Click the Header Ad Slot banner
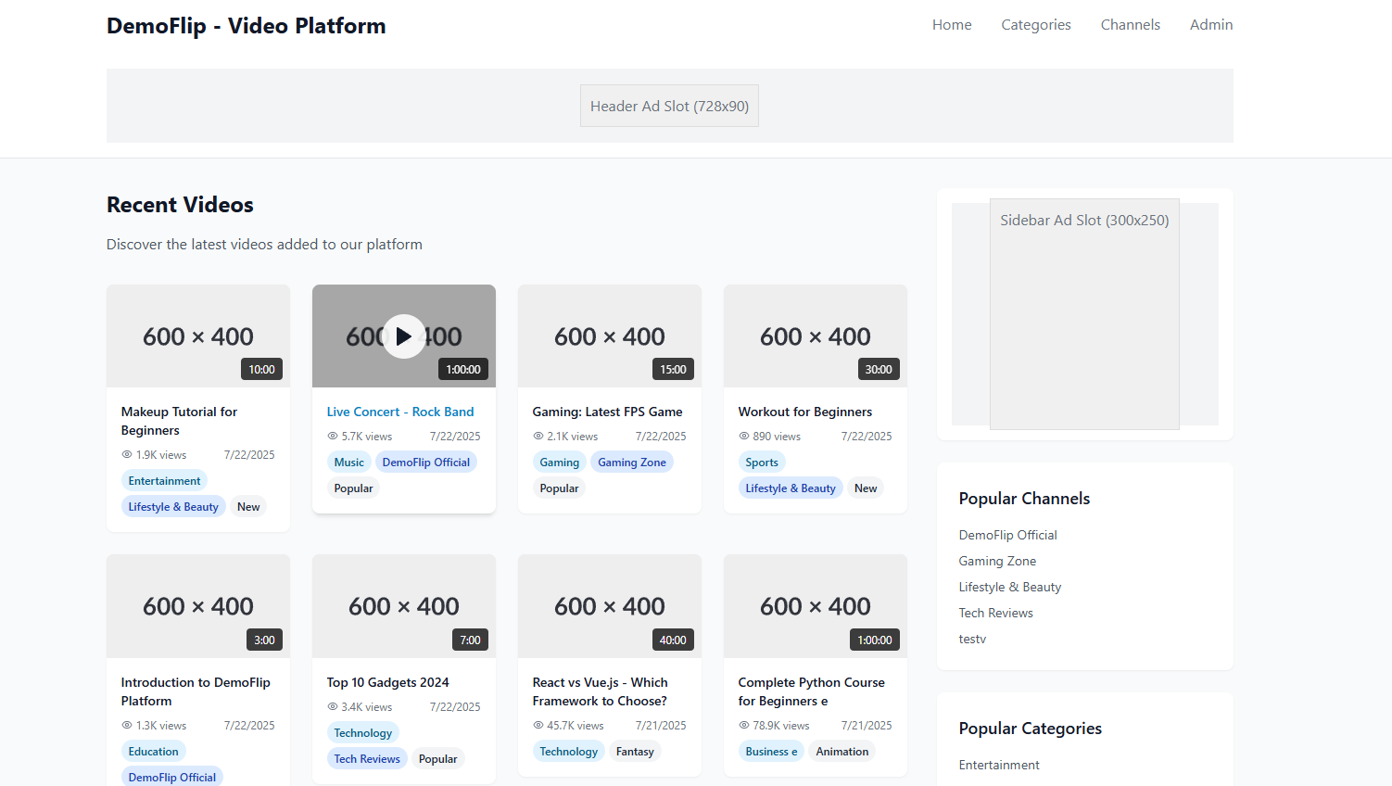Screen dimensions: 1392x786 669,106
